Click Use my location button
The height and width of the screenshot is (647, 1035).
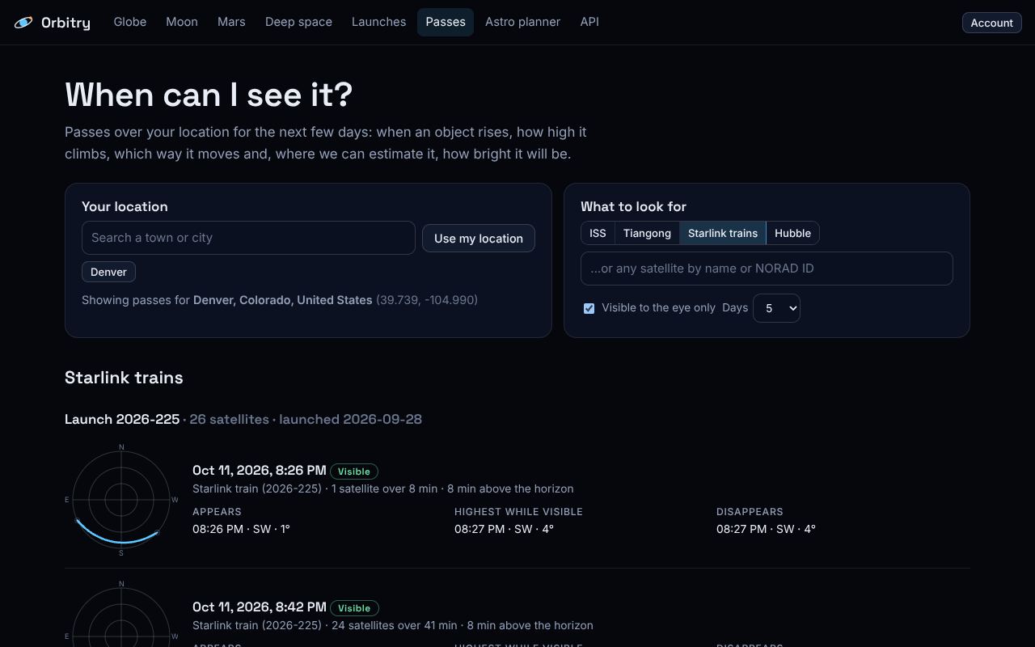[479, 239]
